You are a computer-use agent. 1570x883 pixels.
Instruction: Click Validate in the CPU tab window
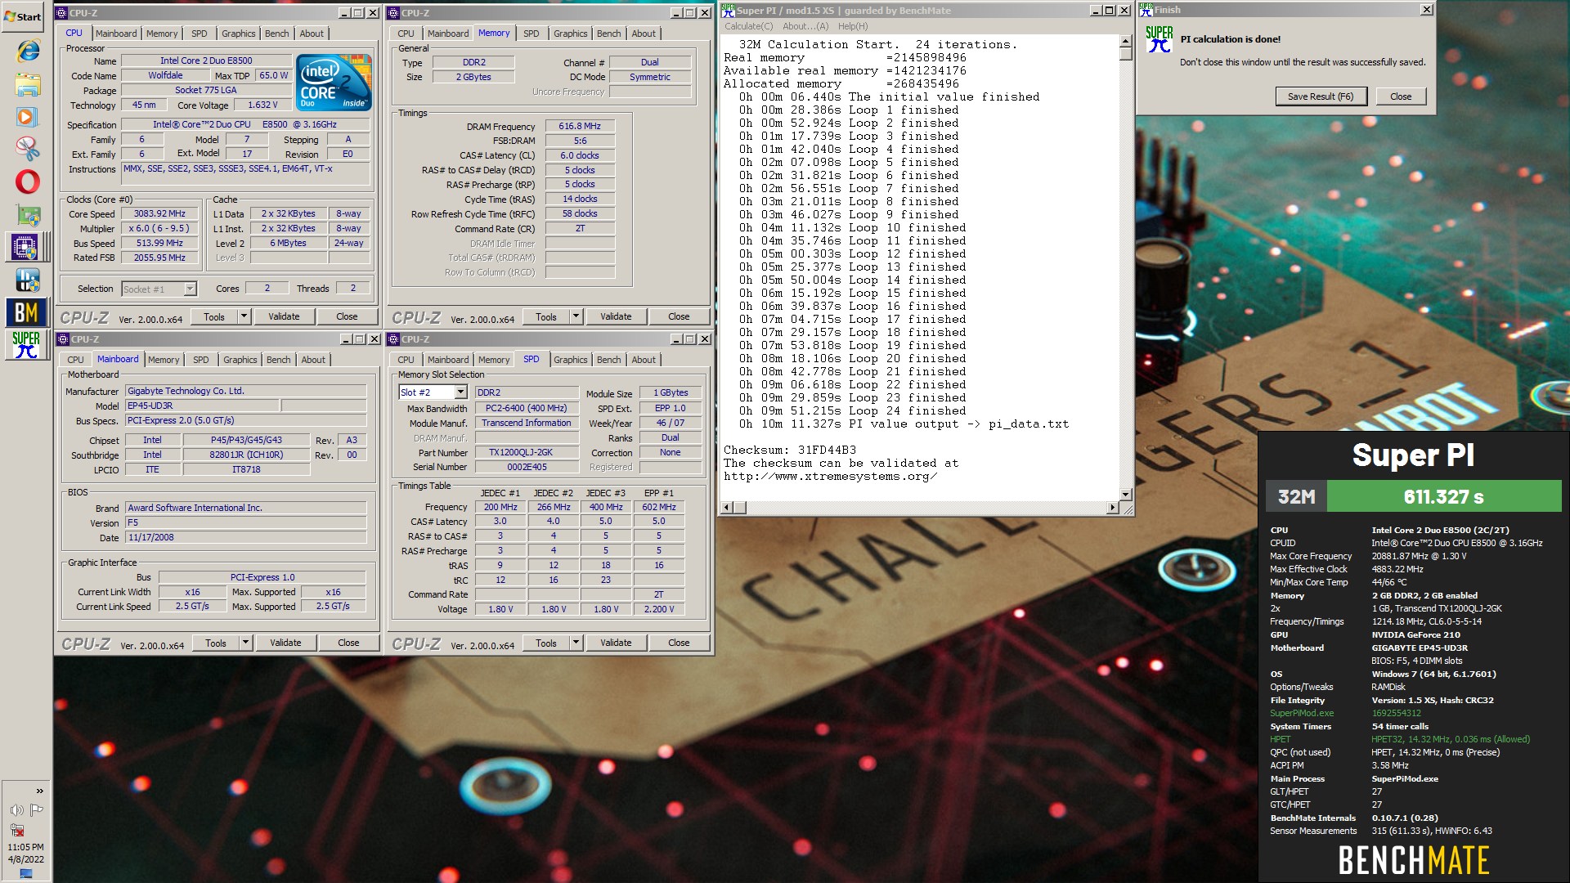[284, 316]
